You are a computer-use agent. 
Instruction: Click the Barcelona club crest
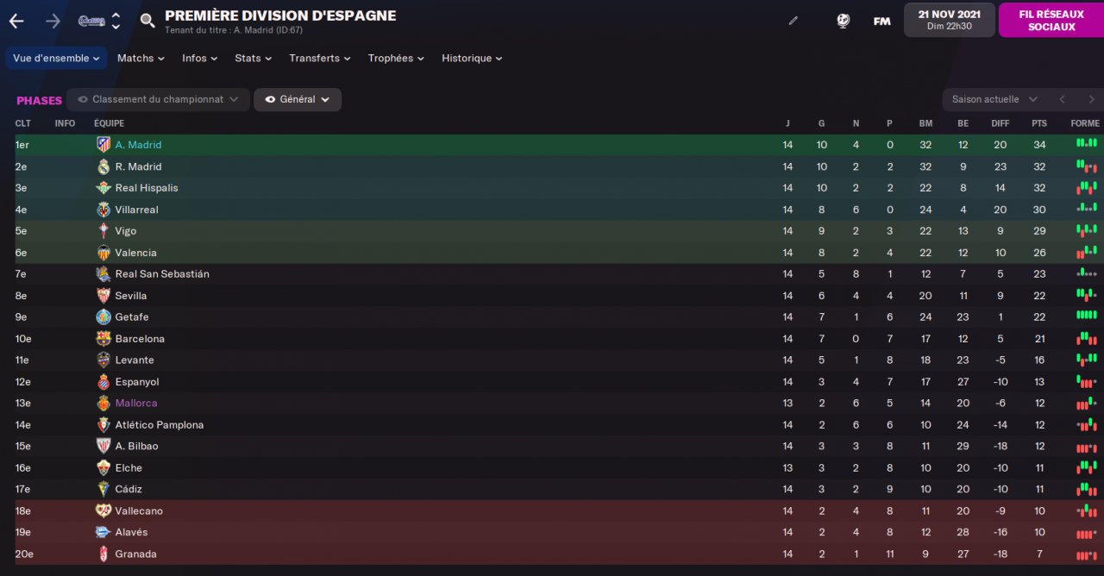[103, 339]
